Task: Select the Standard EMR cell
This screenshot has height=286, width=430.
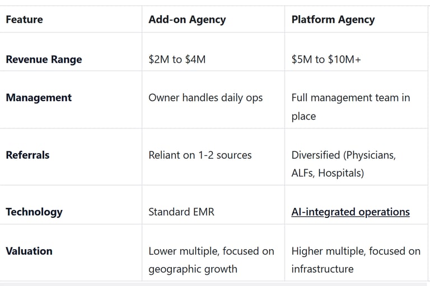Action: (x=181, y=212)
